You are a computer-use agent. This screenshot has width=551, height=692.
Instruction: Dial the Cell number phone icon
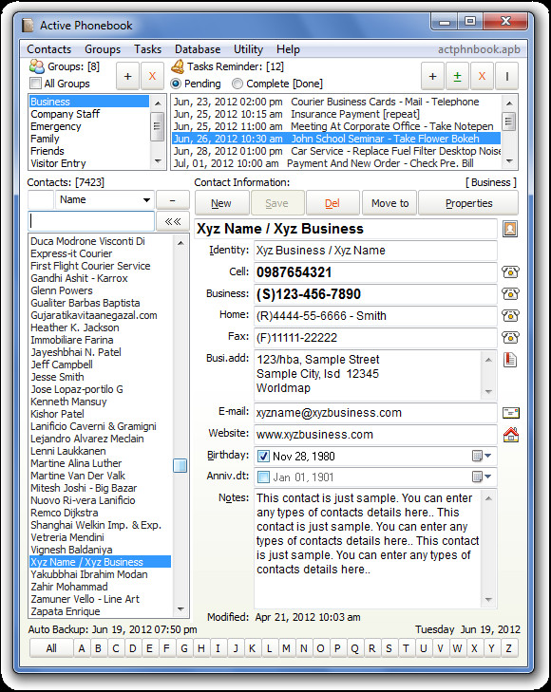point(510,271)
